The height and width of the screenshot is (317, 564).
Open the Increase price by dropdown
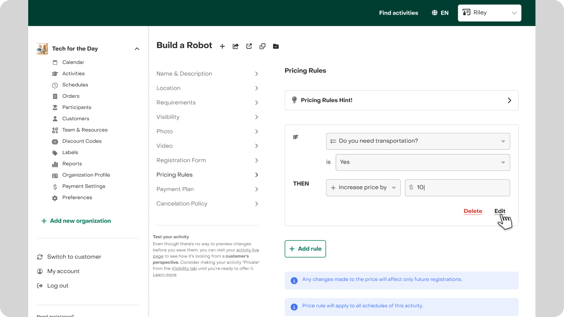click(x=364, y=188)
